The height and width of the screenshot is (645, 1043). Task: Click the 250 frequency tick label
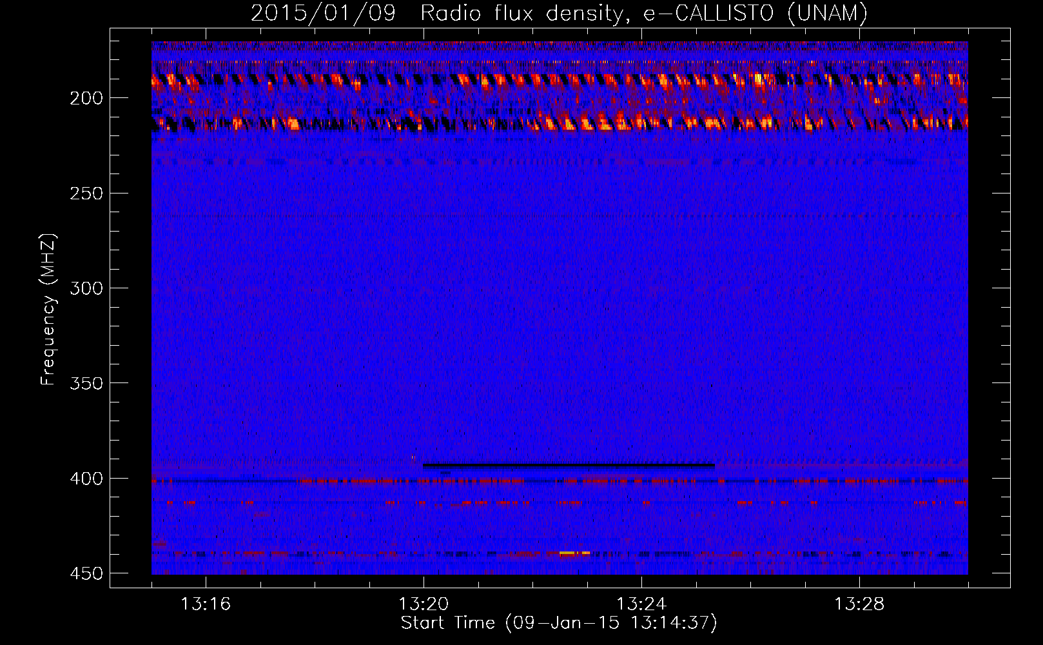86,193
